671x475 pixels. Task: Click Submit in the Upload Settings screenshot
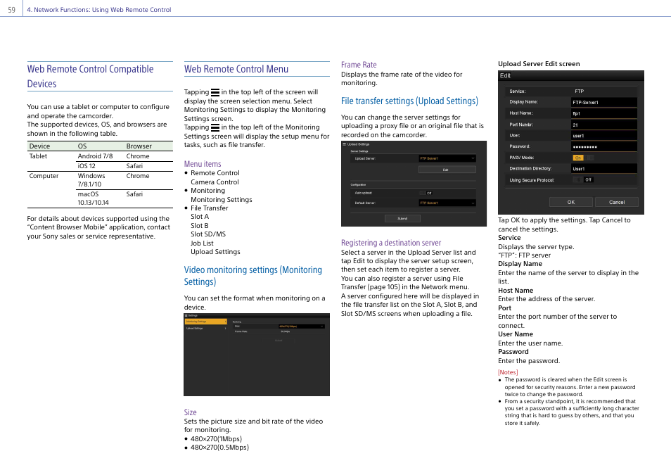point(402,218)
